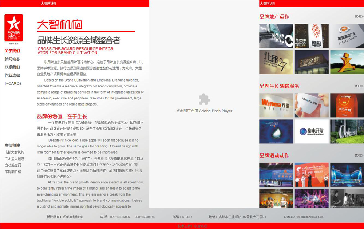Click 大智机构 title in left red bar
The width and height of the screenshot is (364, 229).
click(x=48, y=4)
